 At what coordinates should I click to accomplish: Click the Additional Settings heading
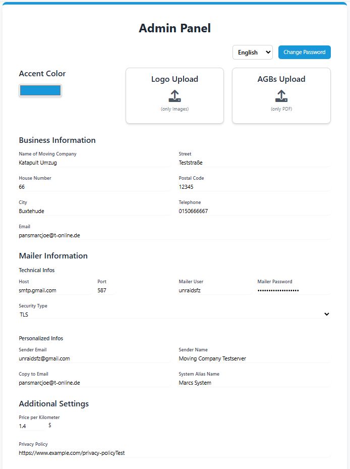tap(54, 404)
